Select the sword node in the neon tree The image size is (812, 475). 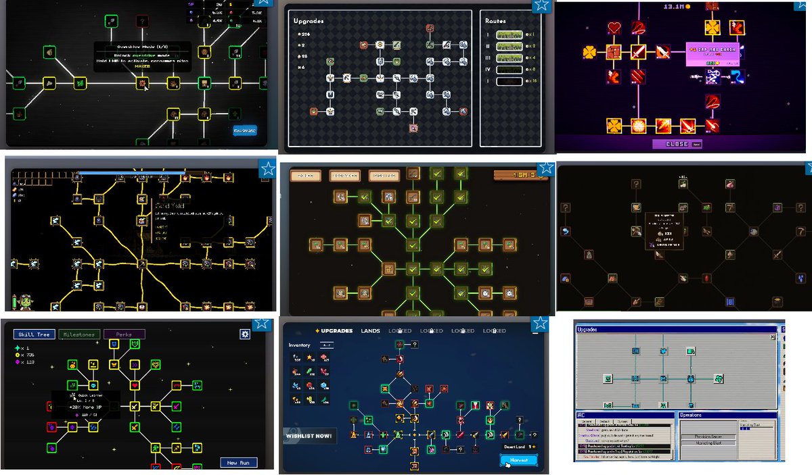[x=639, y=52]
